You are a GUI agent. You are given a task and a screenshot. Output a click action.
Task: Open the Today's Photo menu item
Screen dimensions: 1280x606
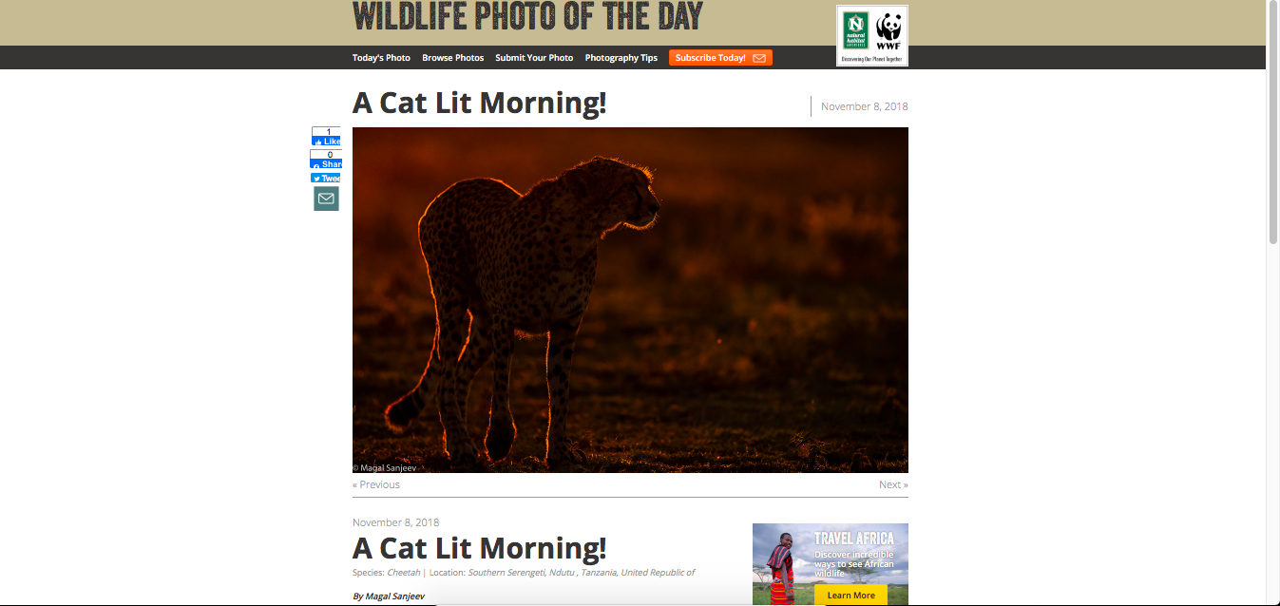(381, 58)
